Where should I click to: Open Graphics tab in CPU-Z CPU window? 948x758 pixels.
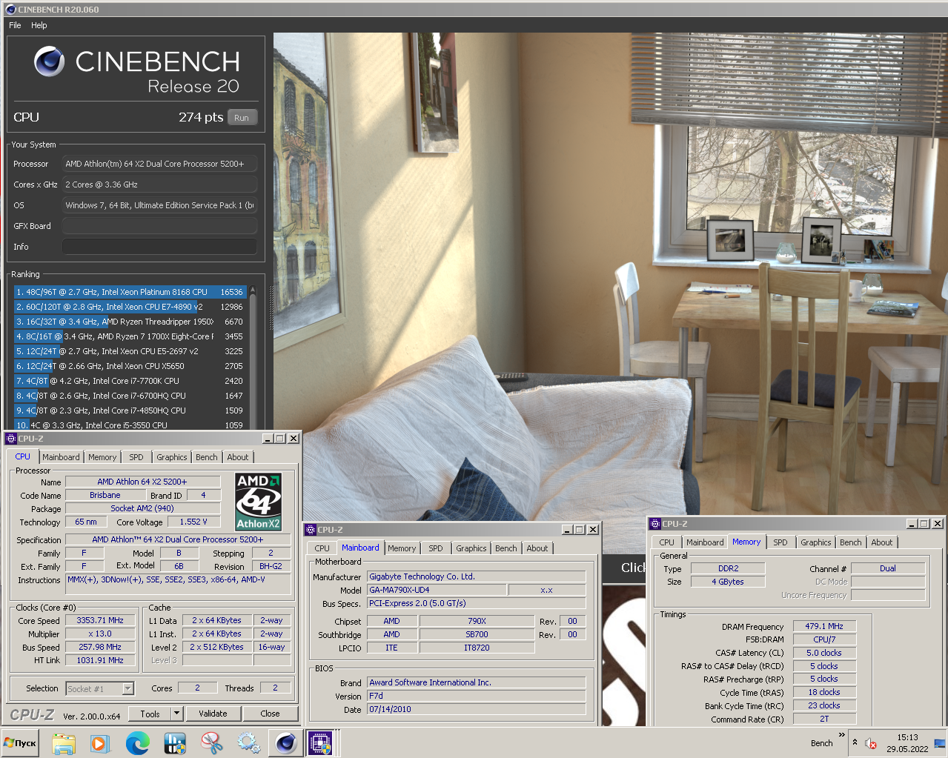pyautogui.click(x=172, y=457)
